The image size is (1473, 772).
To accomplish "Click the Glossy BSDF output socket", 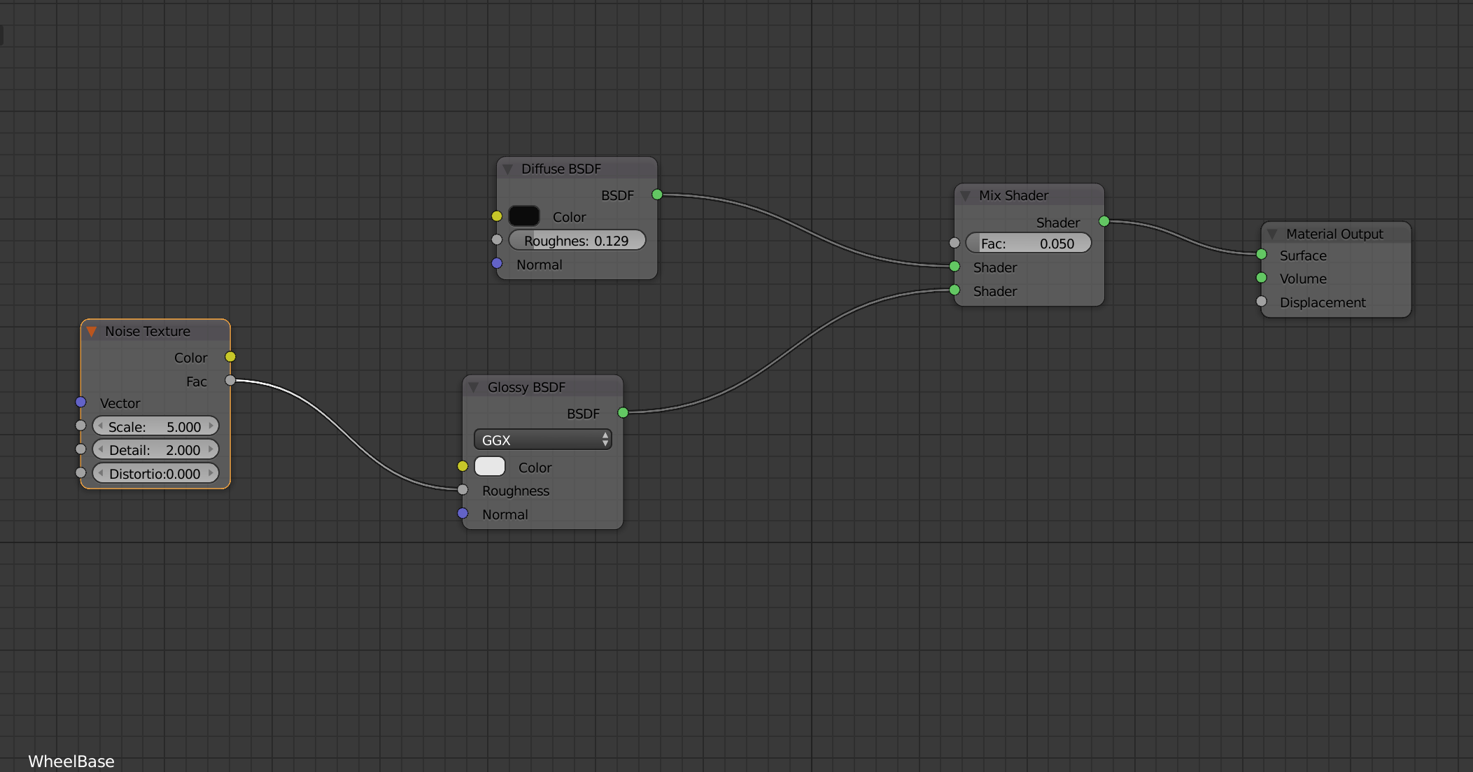I will click(x=623, y=413).
